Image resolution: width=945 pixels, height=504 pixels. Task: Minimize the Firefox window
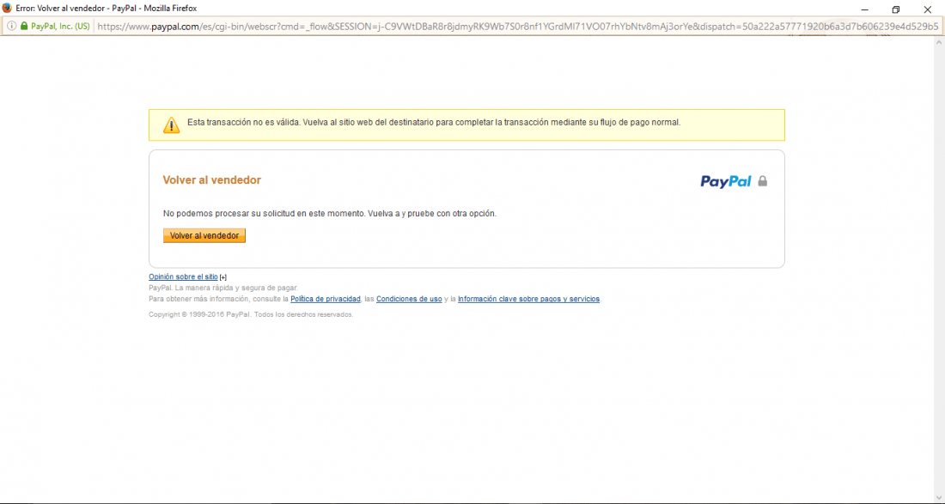[x=865, y=9]
